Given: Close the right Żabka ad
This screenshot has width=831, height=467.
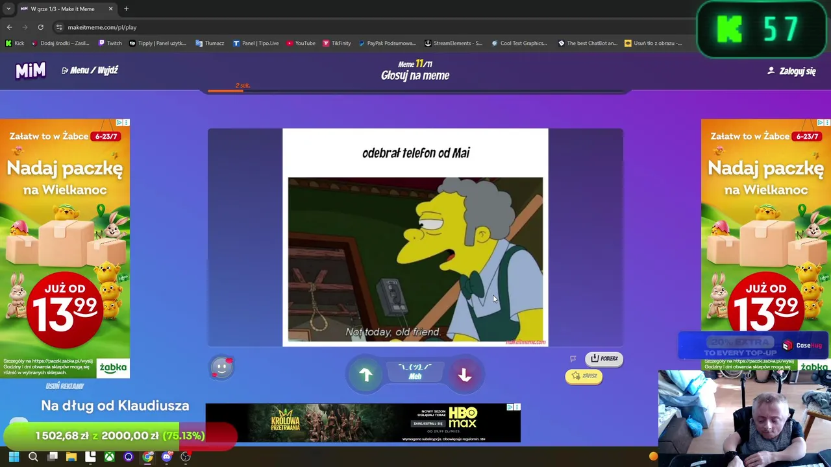Looking at the screenshot, I should tap(827, 123).
